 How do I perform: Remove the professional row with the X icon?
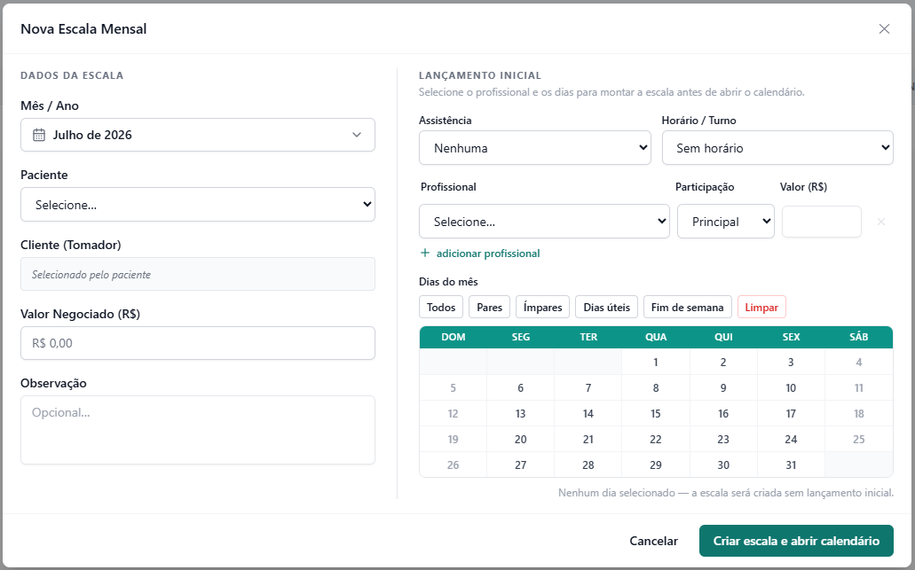(x=881, y=222)
